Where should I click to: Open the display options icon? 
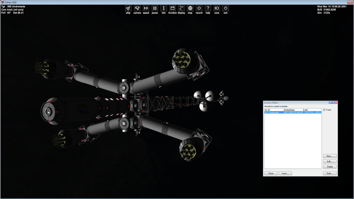tap(181, 8)
